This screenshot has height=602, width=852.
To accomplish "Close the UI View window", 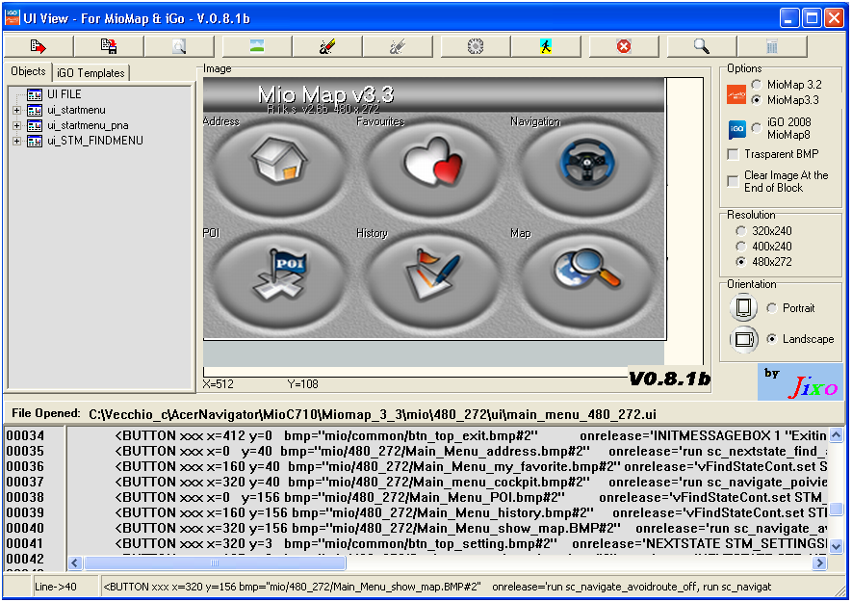I will (834, 18).
